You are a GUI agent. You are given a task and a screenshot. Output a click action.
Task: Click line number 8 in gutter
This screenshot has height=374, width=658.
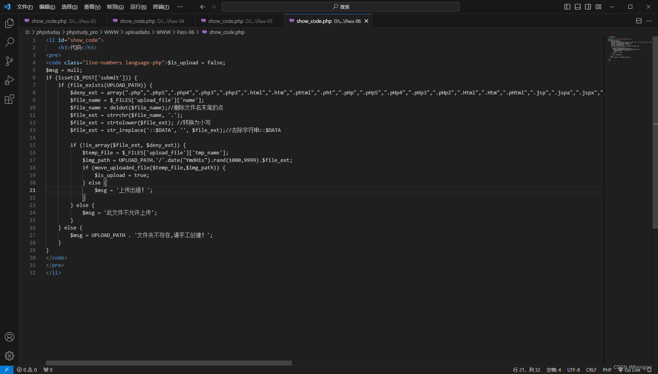[x=34, y=92]
